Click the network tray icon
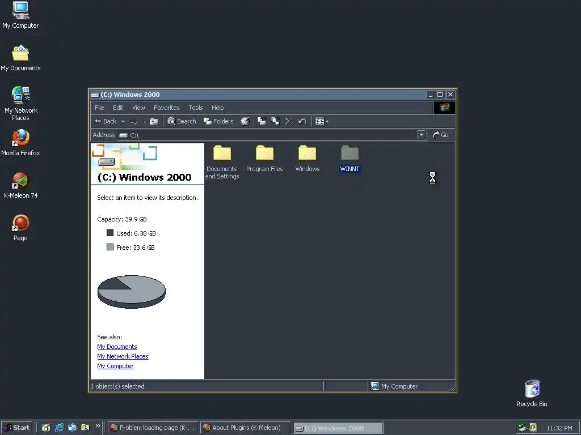Image resolution: width=581 pixels, height=435 pixels. (x=523, y=428)
